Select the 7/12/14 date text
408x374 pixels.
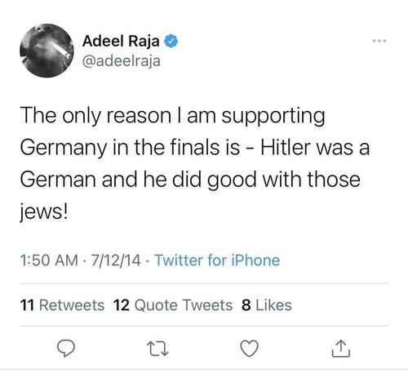tap(116, 260)
